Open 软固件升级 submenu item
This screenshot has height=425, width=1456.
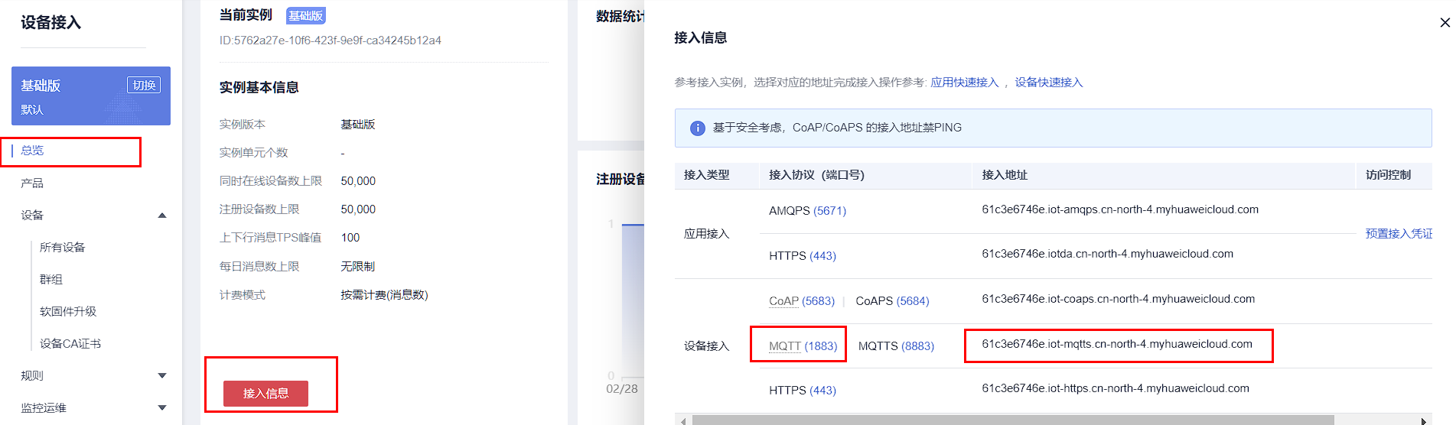[x=68, y=312]
